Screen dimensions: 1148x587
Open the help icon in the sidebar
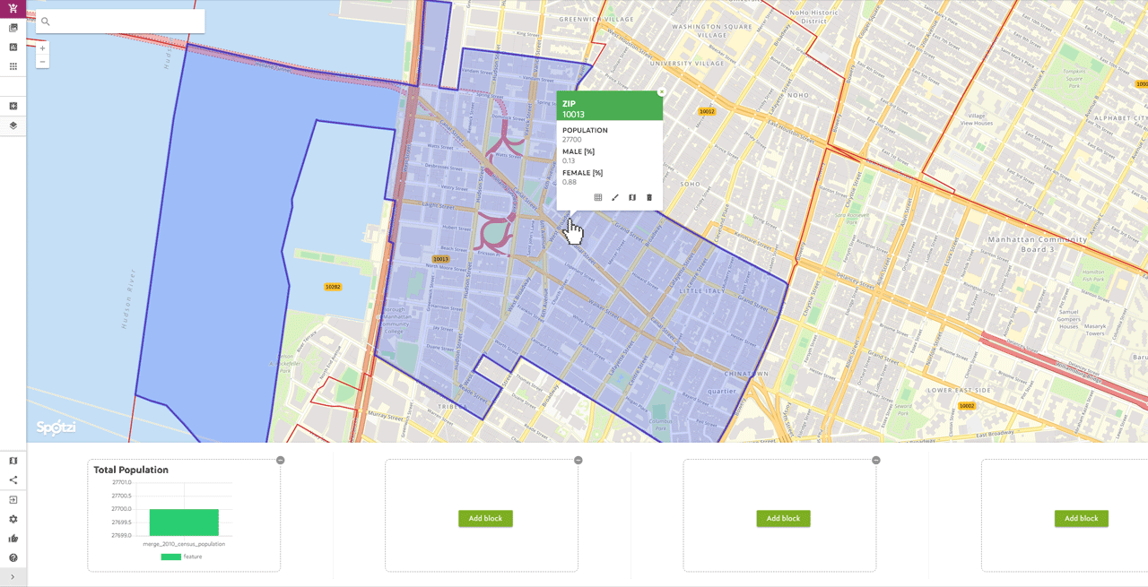click(x=13, y=557)
